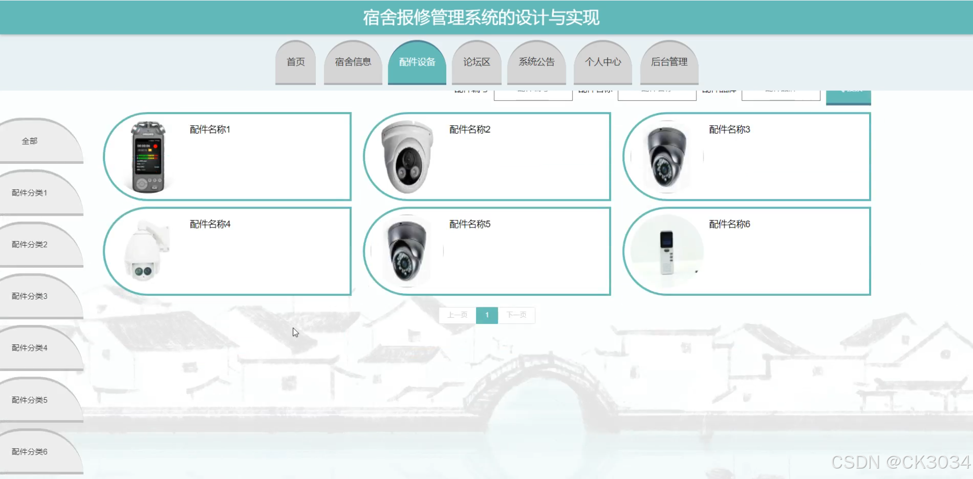Screen dimensions: 973x479
Task: Select sidebar category 配件分类6
Action: tap(29, 451)
